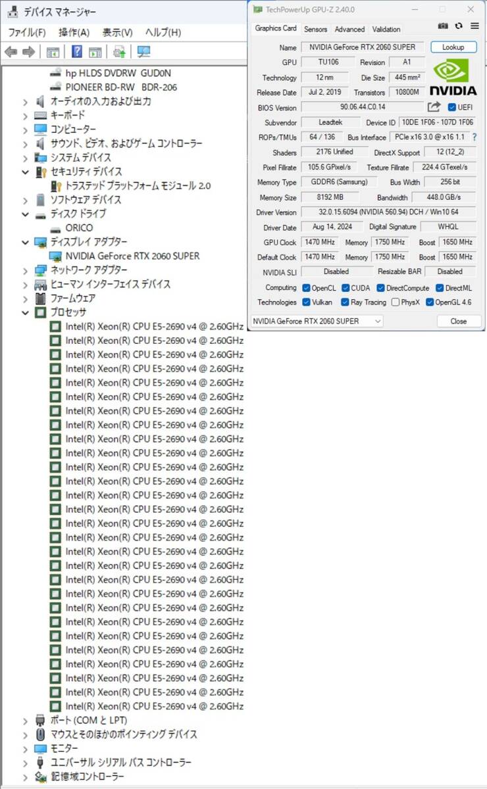487x789 pixels.
Task: Click the blue Help question-mark toolbar icon
Action: click(x=77, y=52)
